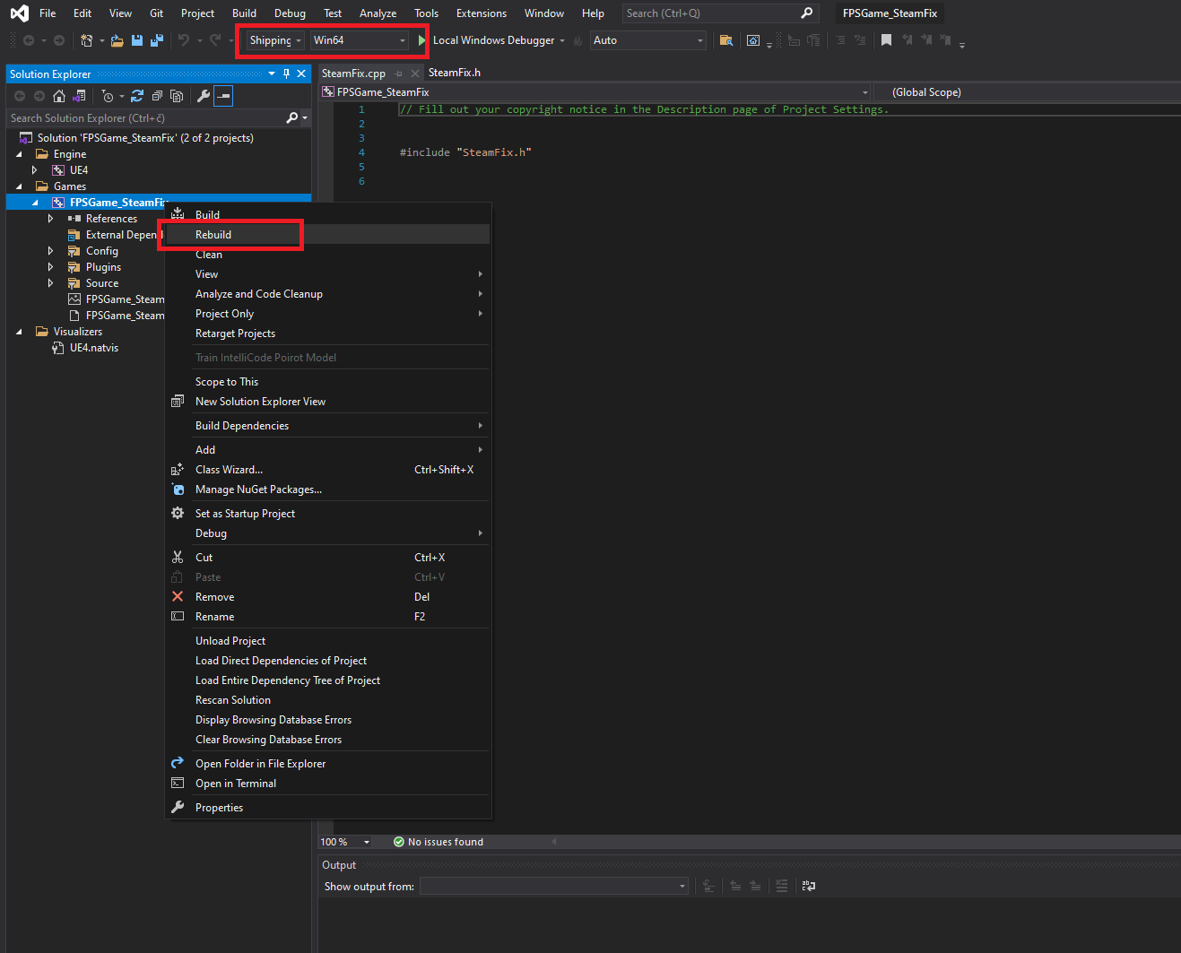
Task: Click the Sync with Active Document icon
Action: coord(137,96)
